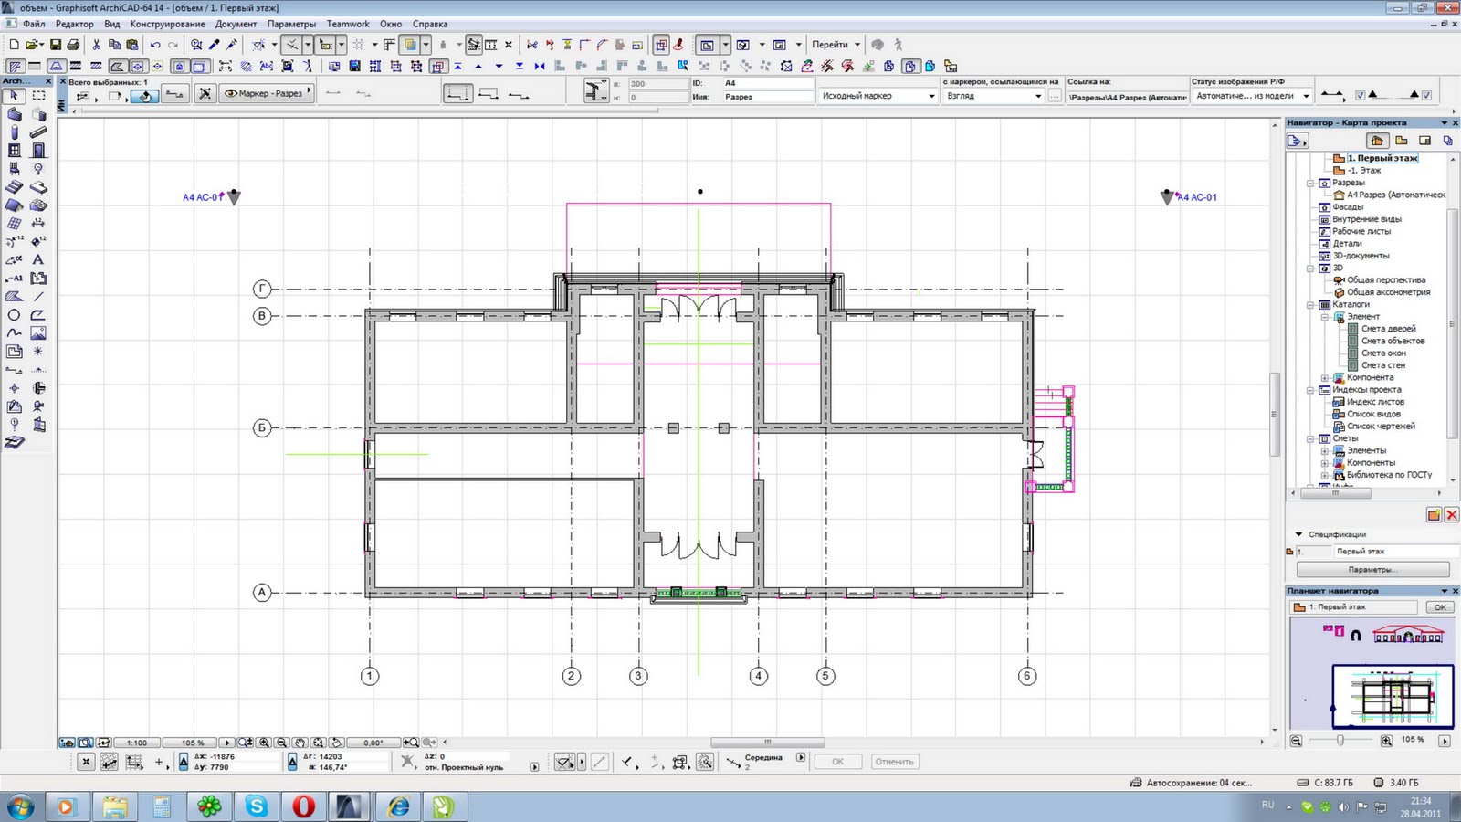Select 'А4 Разрез (Автоматическ' in Navigator tree
The image size is (1461, 822).
tap(1396, 195)
